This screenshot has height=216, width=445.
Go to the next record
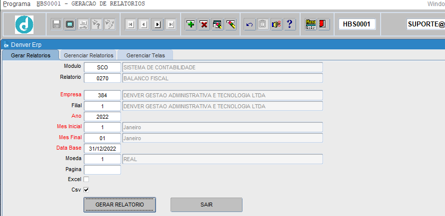[157, 24]
